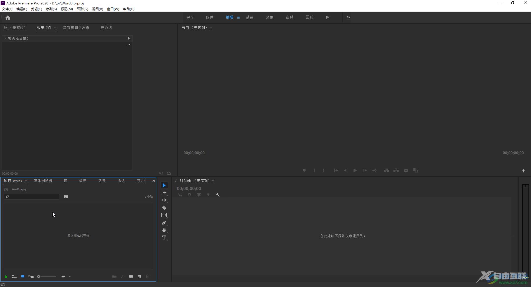Click the Extract button in Program monitor

[396, 170]
